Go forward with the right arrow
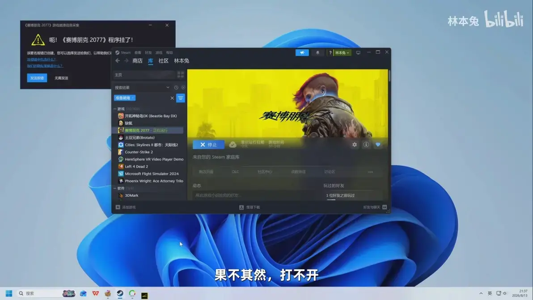533x300 pixels. click(126, 61)
